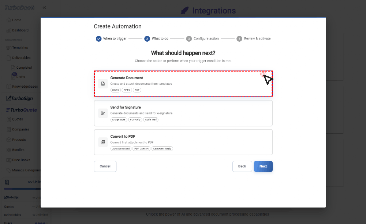Image resolution: width=366 pixels, height=224 pixels.
Task: Click the Manage Categories tag icon
Action: point(9,170)
